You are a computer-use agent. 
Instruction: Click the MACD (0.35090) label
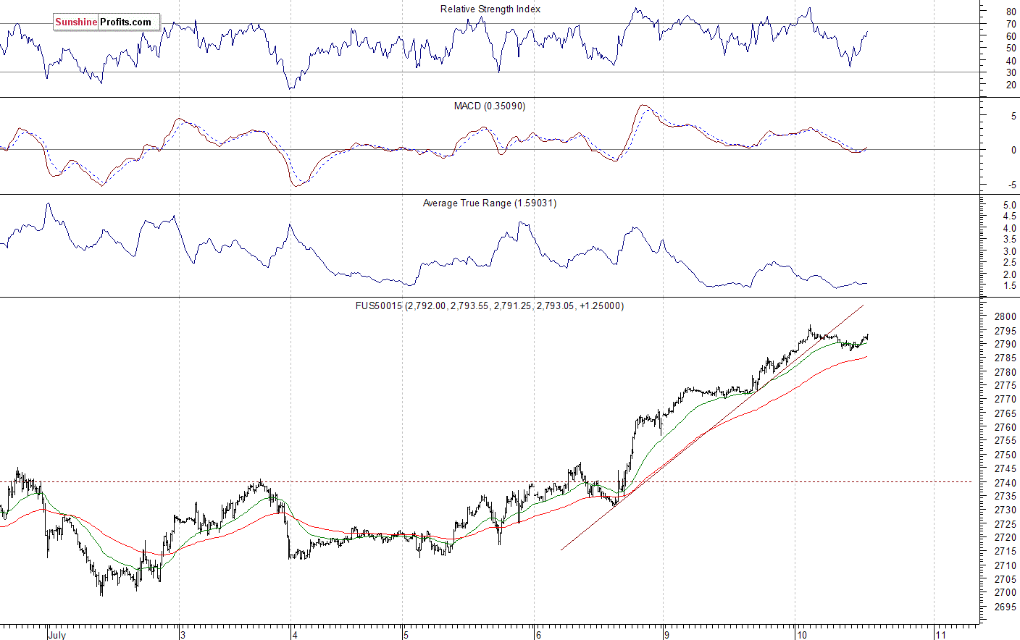pos(490,106)
